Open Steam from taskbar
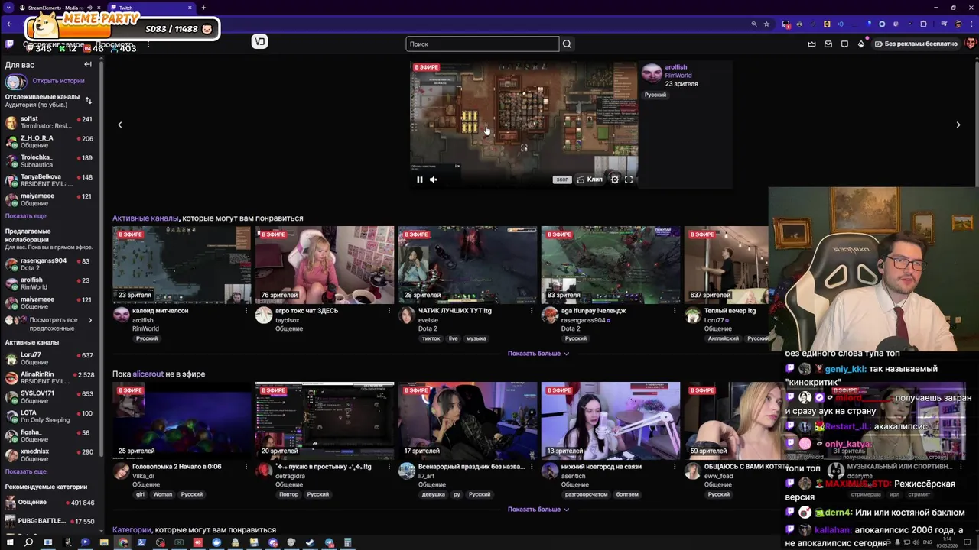The width and height of the screenshot is (979, 550). coord(310,542)
